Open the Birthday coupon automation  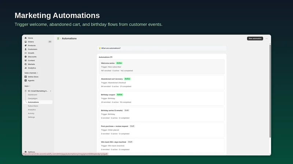tap(162, 98)
